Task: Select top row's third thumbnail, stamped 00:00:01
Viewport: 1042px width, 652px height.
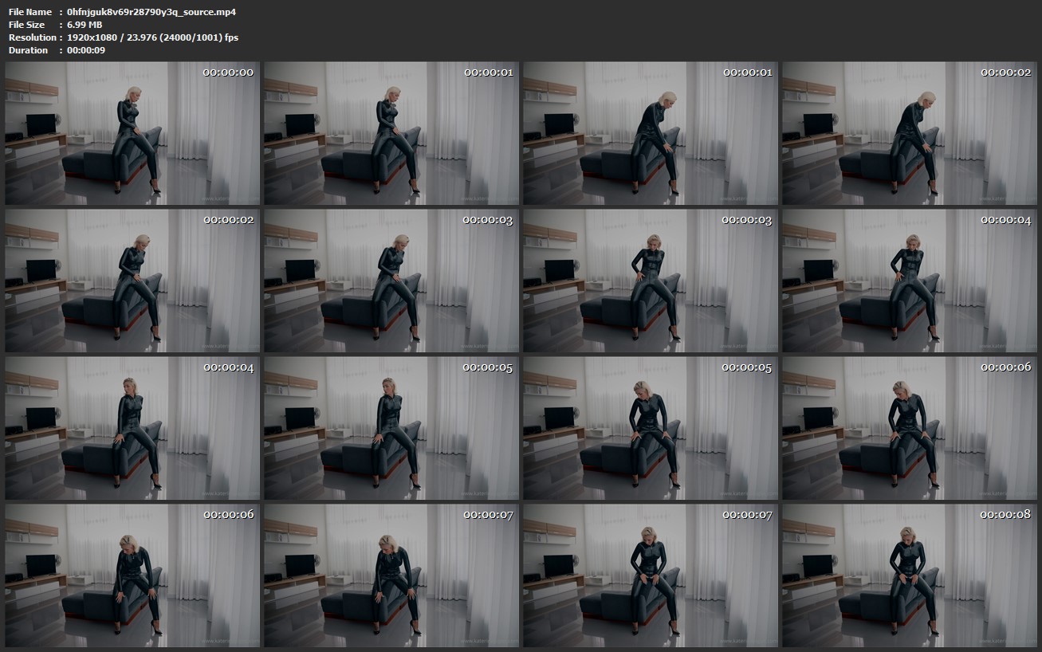Action: coord(651,133)
